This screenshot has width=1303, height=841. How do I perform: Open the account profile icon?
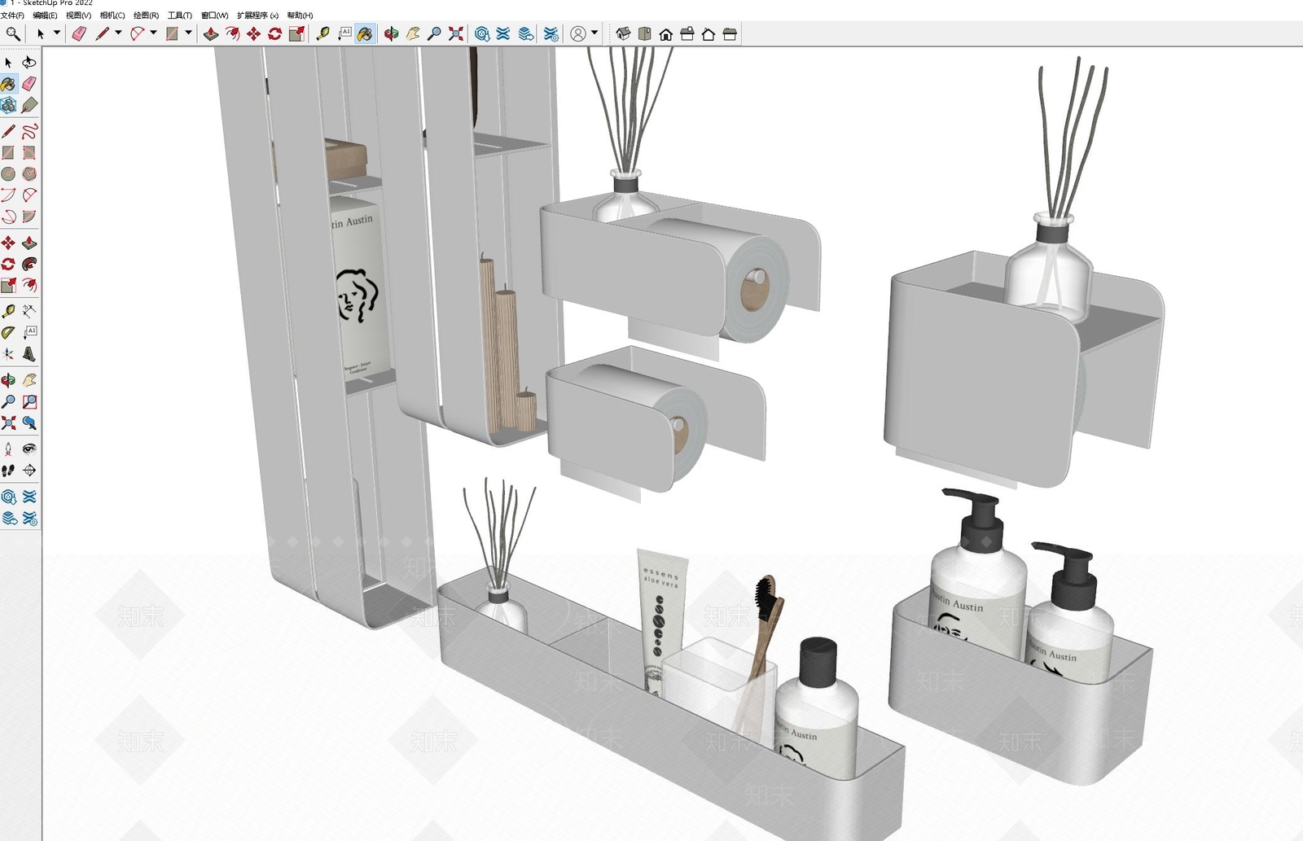(x=578, y=33)
